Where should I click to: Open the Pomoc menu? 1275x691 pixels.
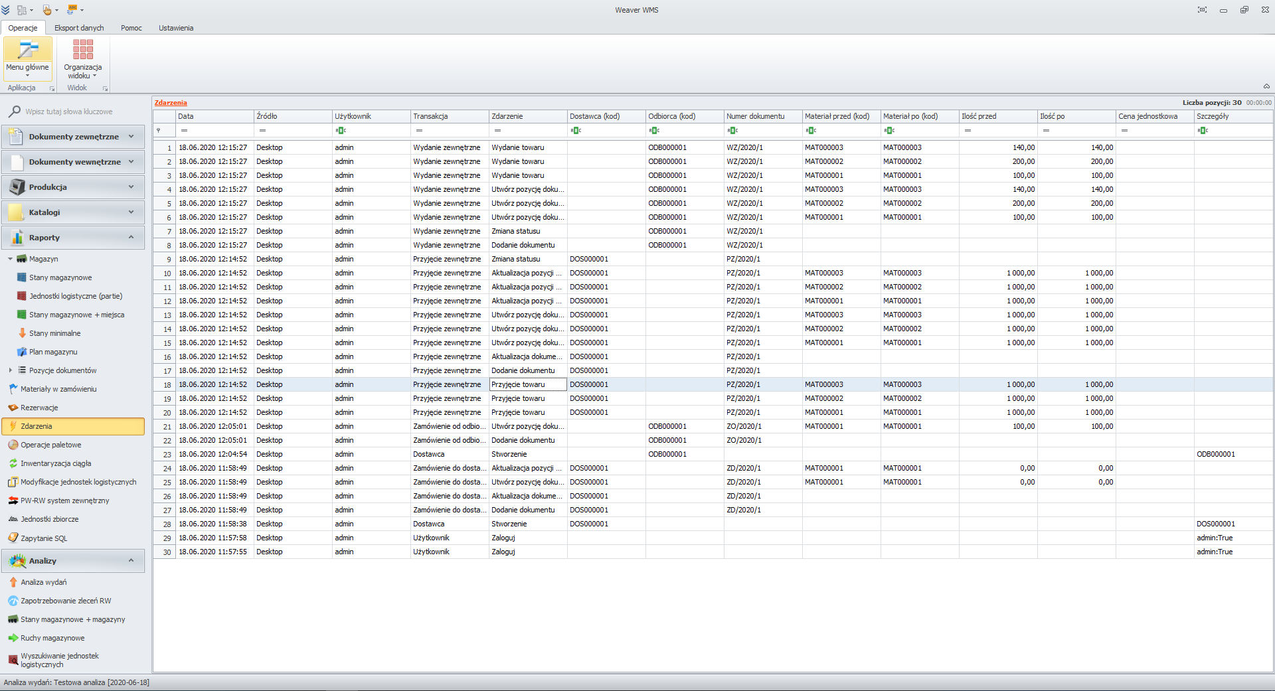[x=131, y=28]
